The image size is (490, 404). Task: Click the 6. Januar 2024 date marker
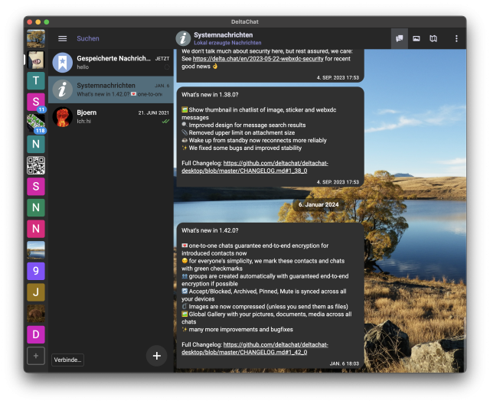pos(318,204)
